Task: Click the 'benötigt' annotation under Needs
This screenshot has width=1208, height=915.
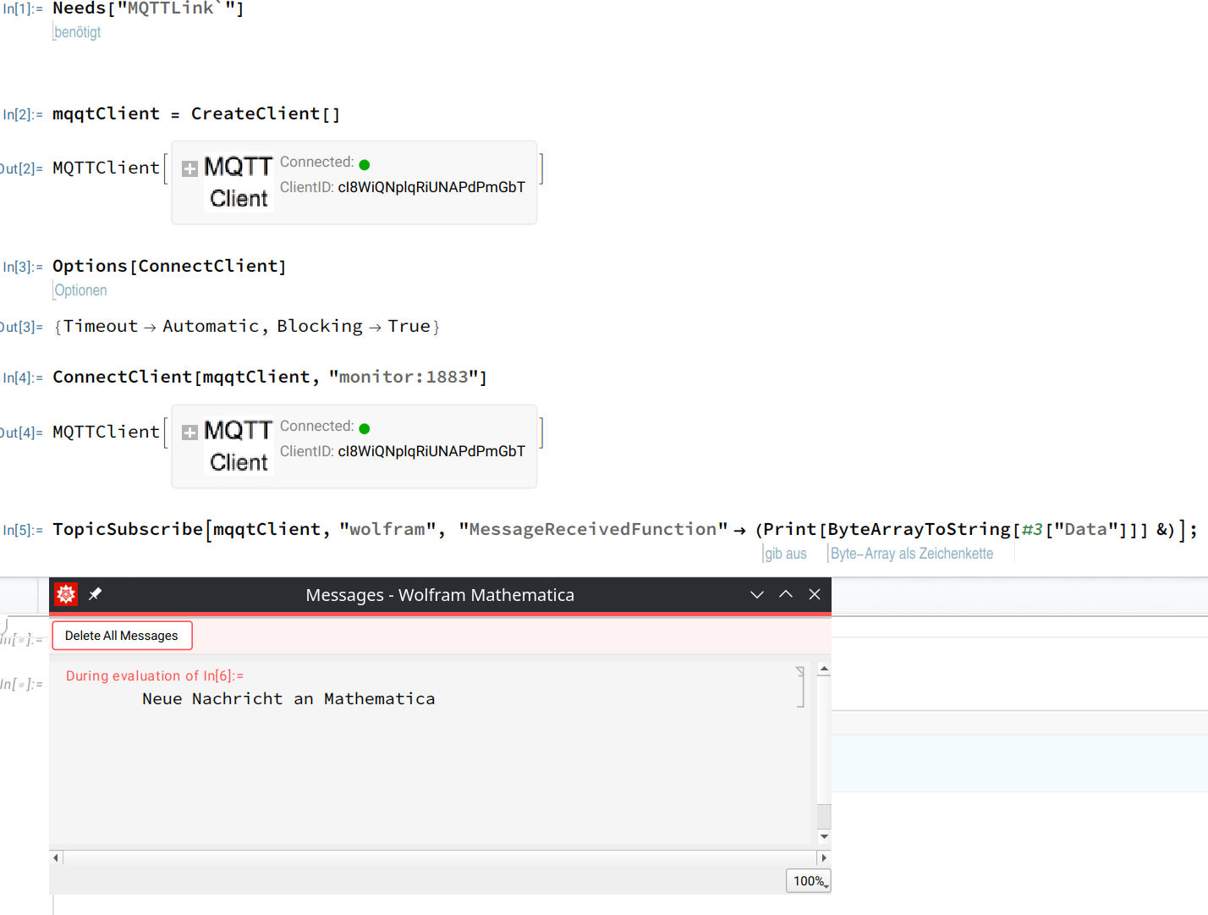Action: [77, 32]
